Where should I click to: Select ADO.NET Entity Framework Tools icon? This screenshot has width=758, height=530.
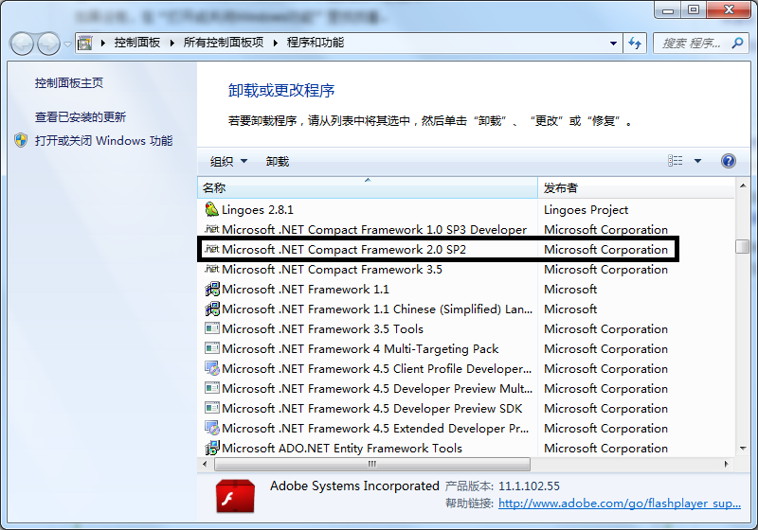click(211, 448)
